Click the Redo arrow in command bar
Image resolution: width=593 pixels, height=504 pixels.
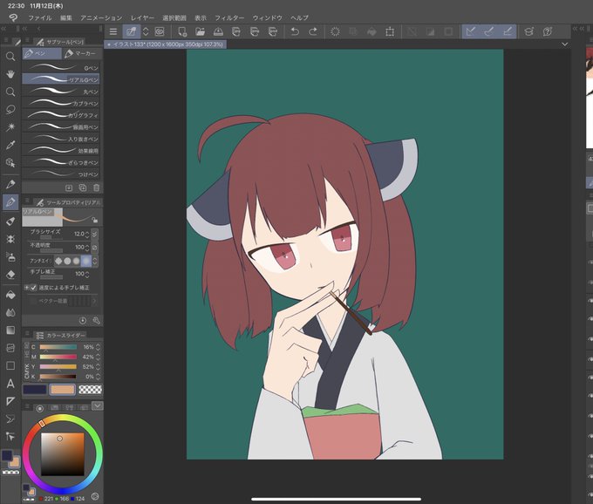(x=313, y=31)
